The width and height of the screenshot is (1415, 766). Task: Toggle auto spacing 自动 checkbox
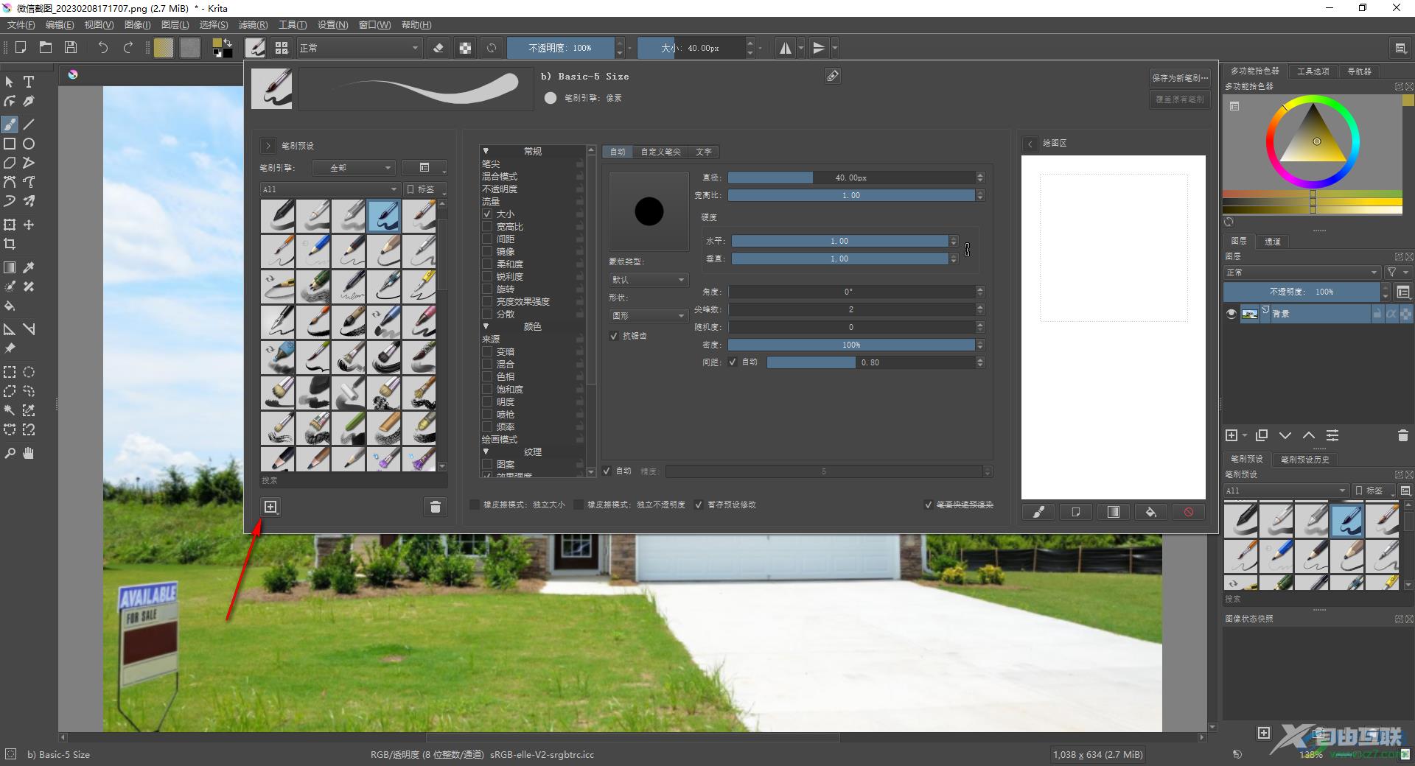click(x=733, y=362)
